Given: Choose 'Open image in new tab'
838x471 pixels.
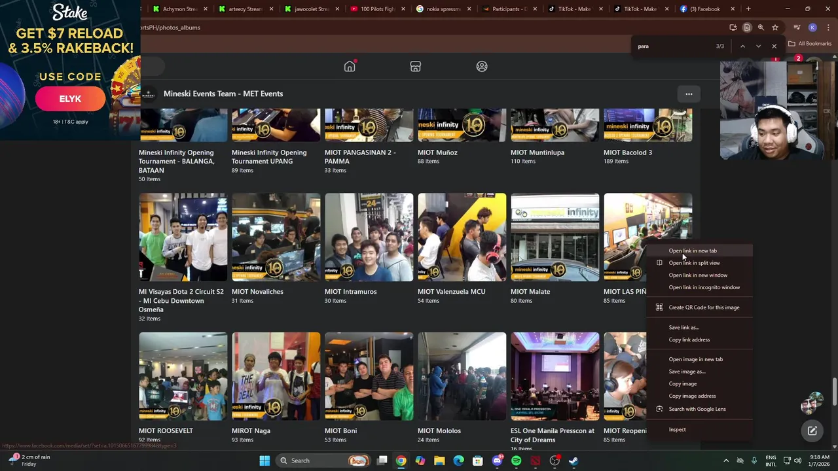Looking at the screenshot, I should click(x=695, y=359).
